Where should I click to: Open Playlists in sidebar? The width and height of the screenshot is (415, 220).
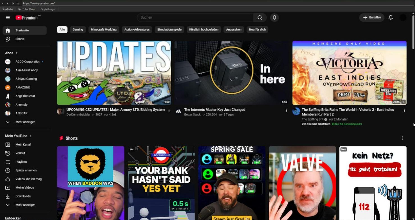coord(25,162)
